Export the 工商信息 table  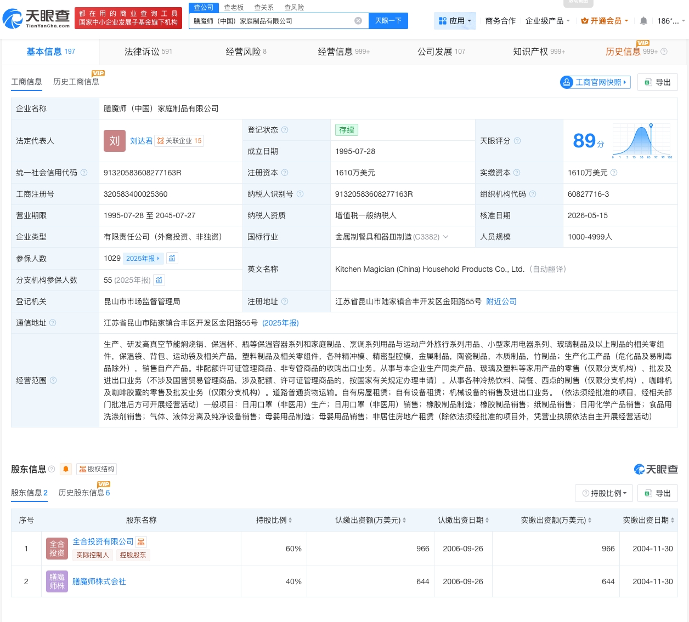(658, 82)
